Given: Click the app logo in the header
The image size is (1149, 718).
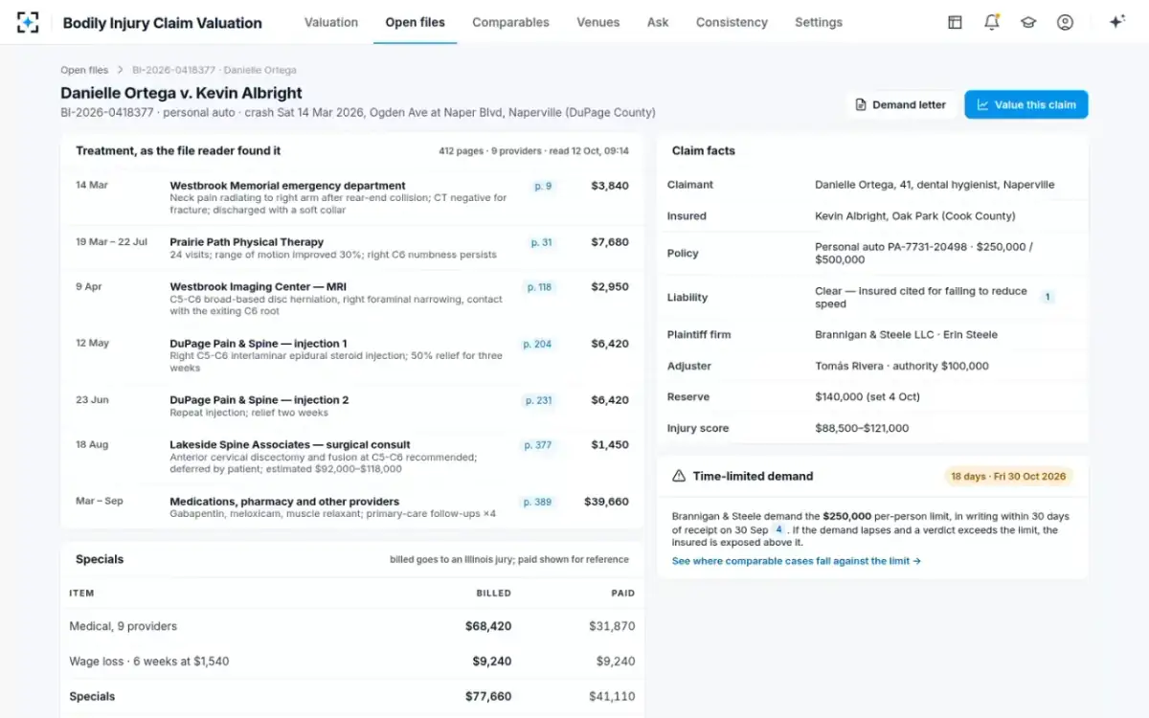Looking at the screenshot, I should (x=28, y=22).
